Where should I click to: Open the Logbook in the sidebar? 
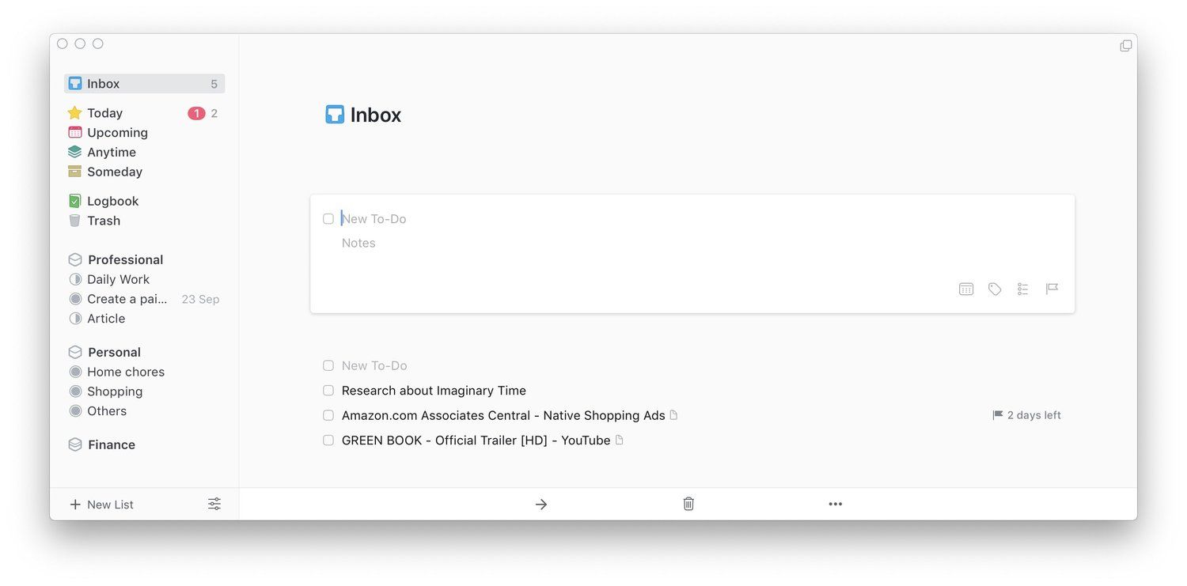pyautogui.click(x=112, y=201)
